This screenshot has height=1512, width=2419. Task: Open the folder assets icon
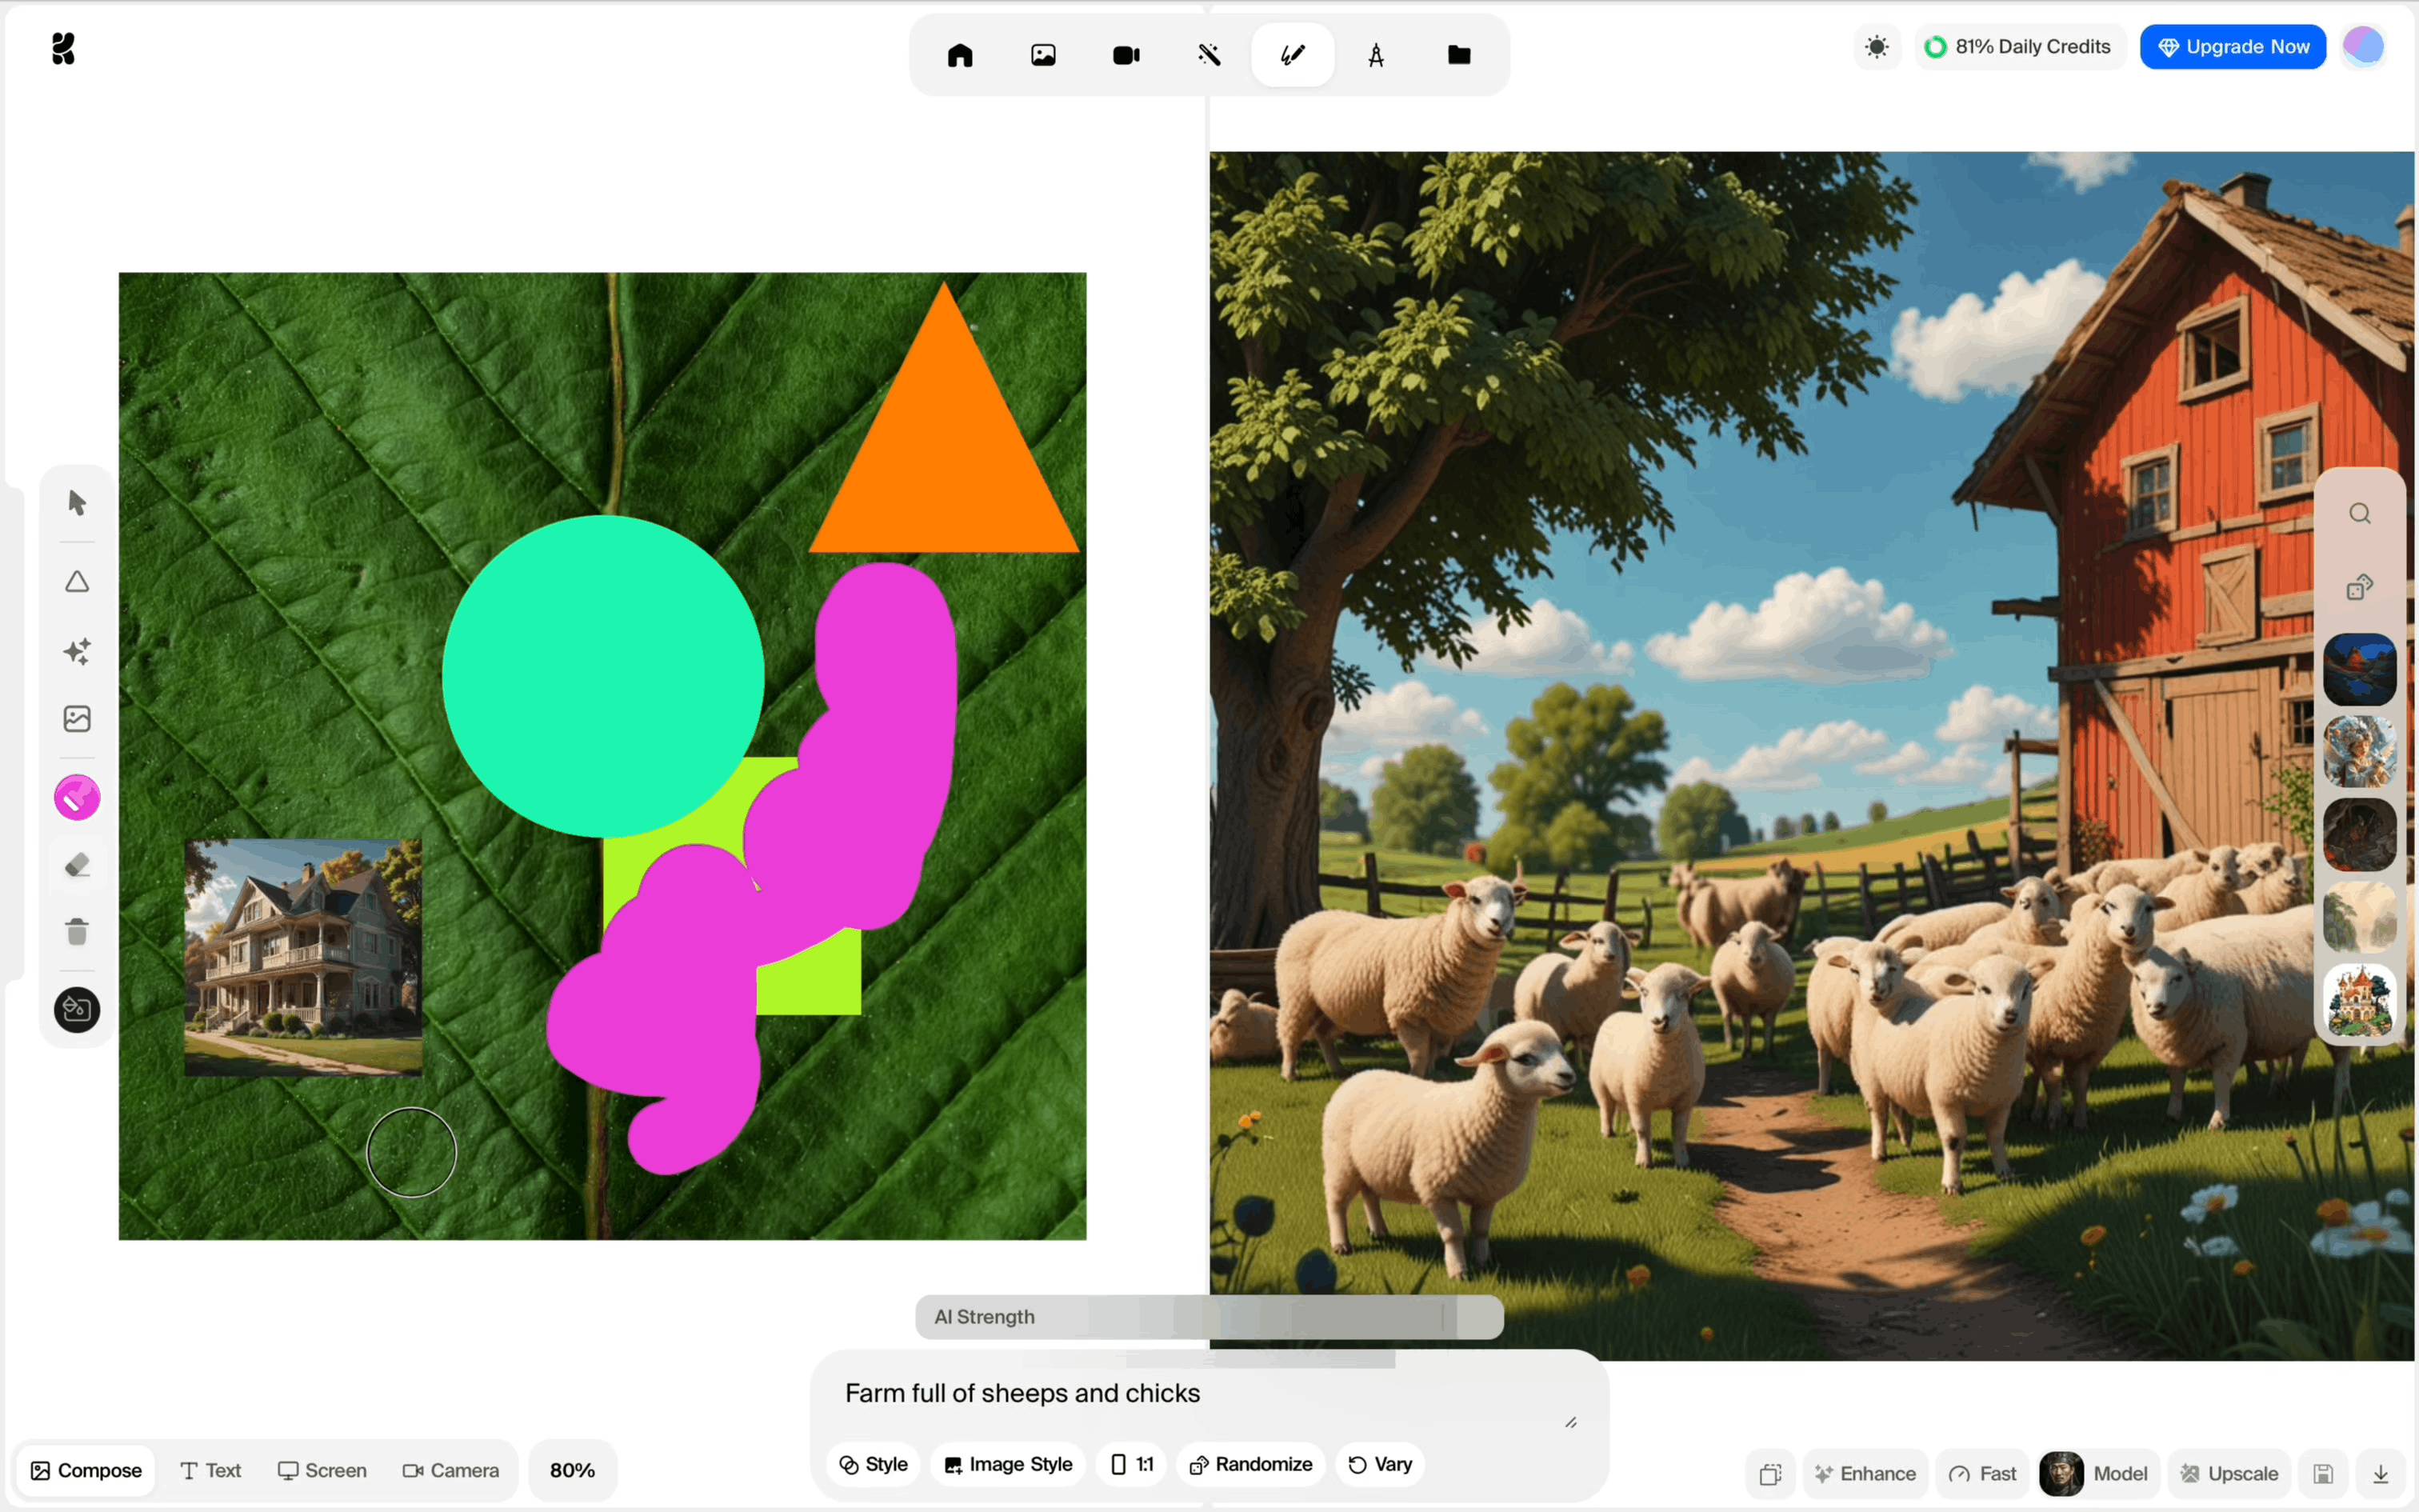(1458, 55)
